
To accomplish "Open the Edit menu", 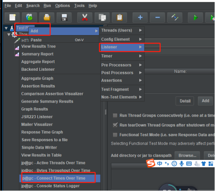I will (18, 5).
